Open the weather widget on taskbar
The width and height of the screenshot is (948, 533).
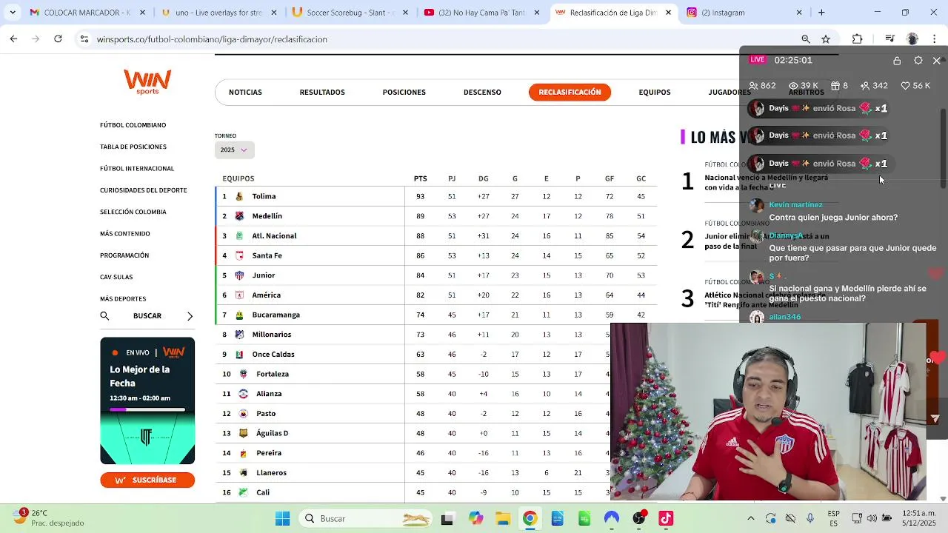point(50,518)
